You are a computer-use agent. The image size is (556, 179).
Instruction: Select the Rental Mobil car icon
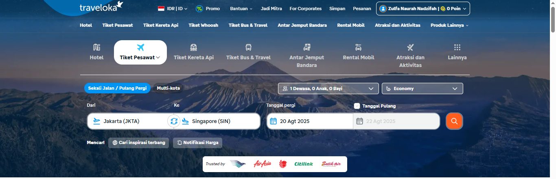[x=358, y=47]
